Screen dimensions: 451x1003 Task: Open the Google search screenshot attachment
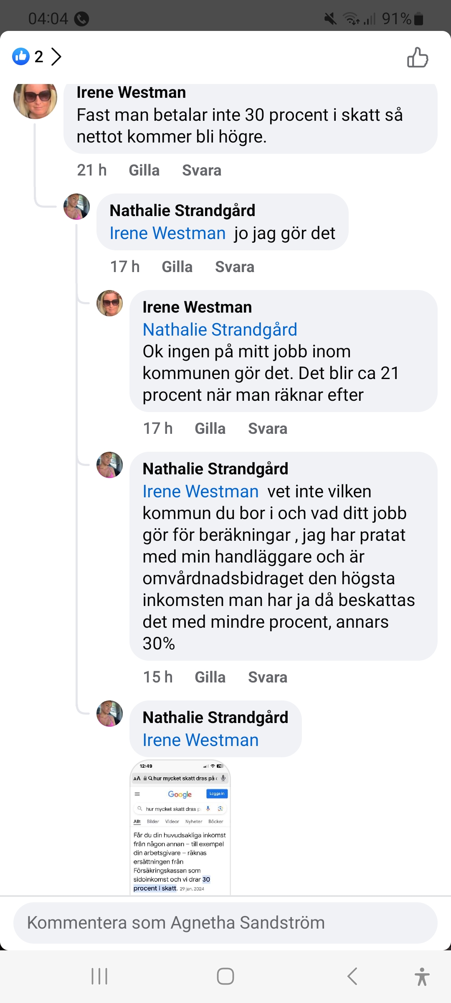(x=180, y=827)
